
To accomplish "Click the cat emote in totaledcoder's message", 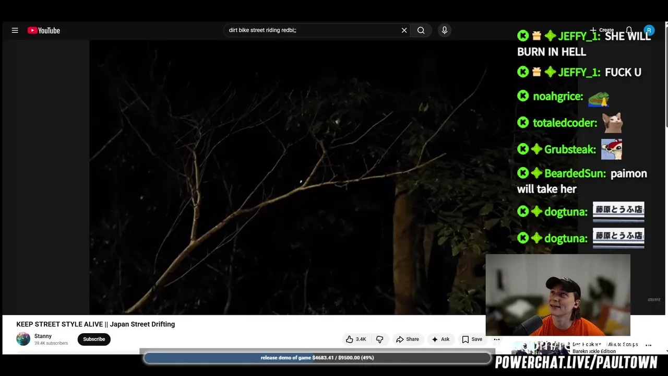I will click(612, 123).
